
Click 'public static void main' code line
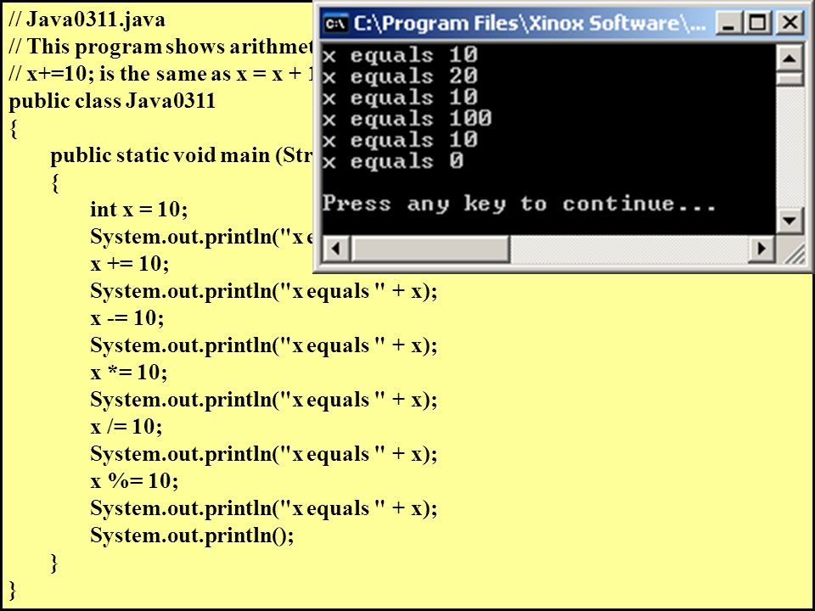[x=181, y=155]
